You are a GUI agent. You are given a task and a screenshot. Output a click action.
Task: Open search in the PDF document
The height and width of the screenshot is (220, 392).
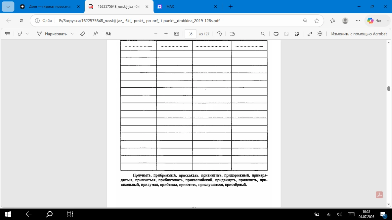coord(263,34)
